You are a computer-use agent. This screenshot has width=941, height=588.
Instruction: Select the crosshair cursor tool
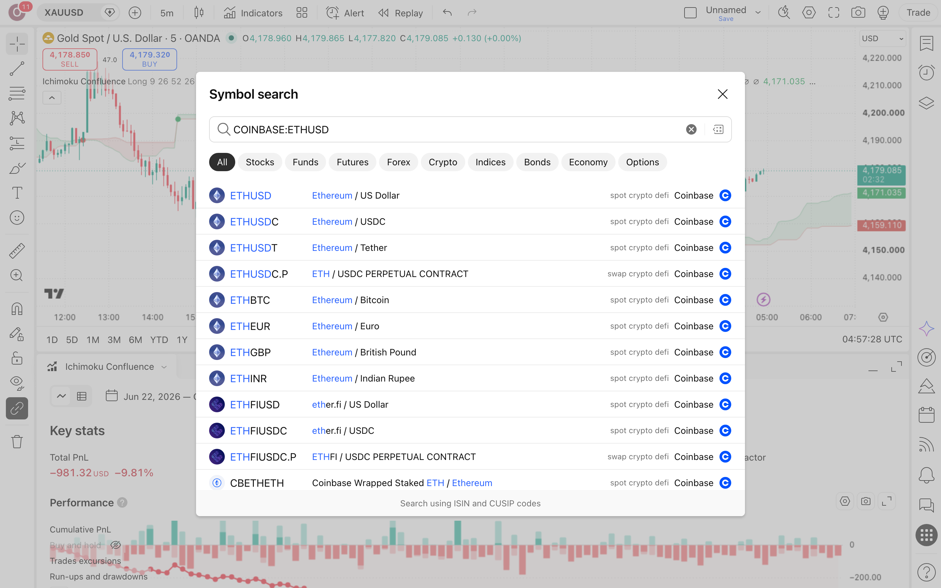17,44
